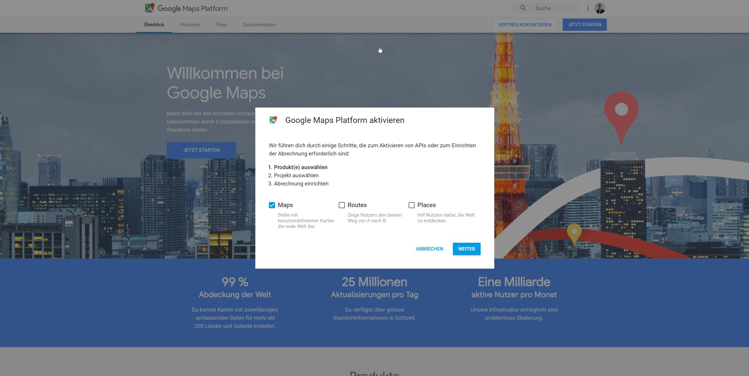This screenshot has height=376, width=749.
Task: Click 'Abdeckung der Welt' subtitle
Action: [x=235, y=295]
